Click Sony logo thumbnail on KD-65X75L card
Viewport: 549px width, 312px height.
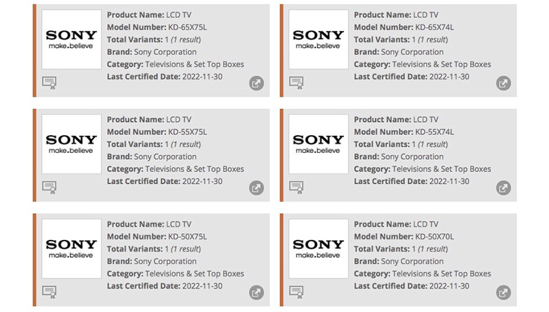pyautogui.click(x=71, y=39)
